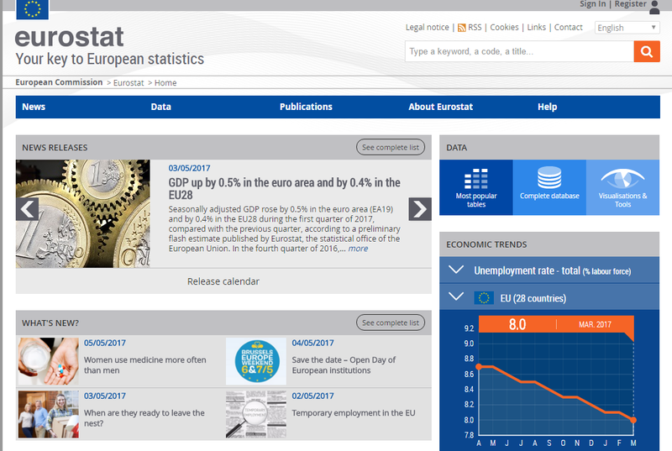Click the 8.0 value label on chart
The width and height of the screenshot is (672, 451).
[x=517, y=324]
